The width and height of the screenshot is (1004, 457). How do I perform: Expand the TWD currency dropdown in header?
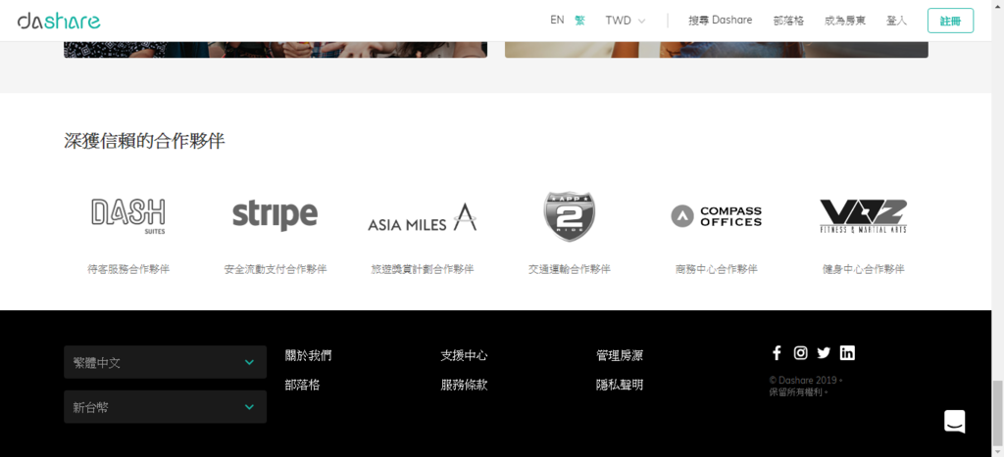tap(625, 21)
